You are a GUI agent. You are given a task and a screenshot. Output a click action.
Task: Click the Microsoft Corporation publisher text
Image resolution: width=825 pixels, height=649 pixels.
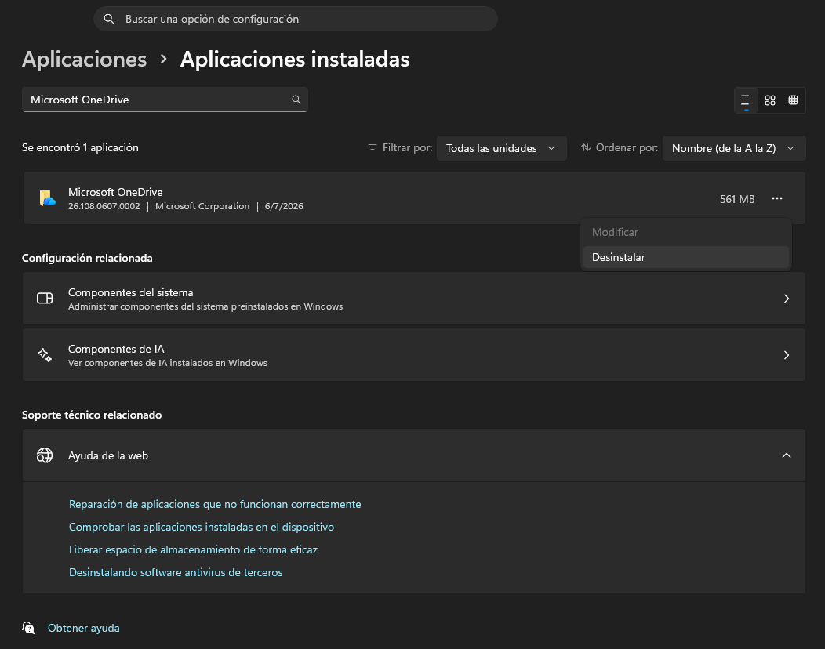tap(202, 206)
